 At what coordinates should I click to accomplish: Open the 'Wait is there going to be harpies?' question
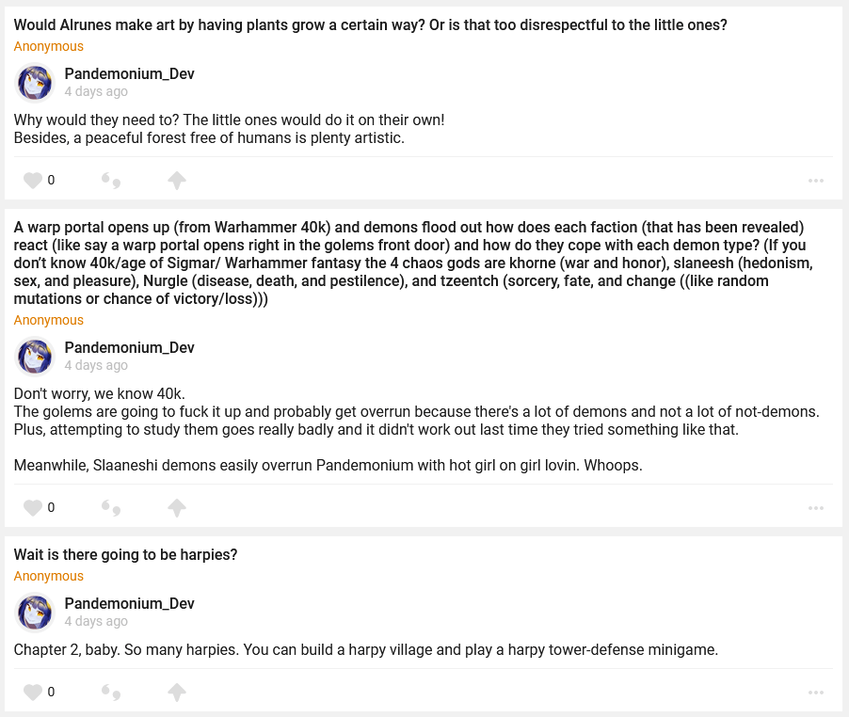[125, 555]
